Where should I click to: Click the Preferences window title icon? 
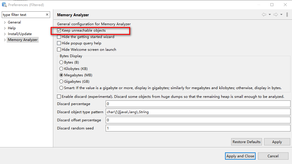click(x=4, y=5)
